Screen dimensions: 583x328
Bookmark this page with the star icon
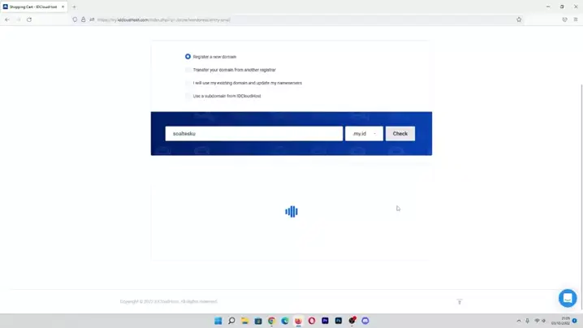pyautogui.click(x=519, y=19)
